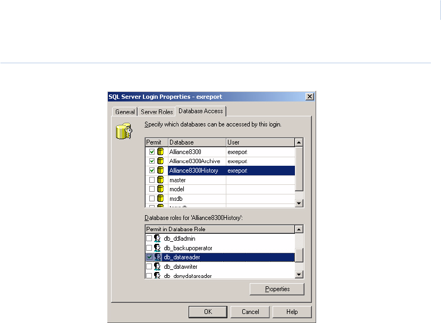
Task: Click the Cancel button
Action: [250, 312]
